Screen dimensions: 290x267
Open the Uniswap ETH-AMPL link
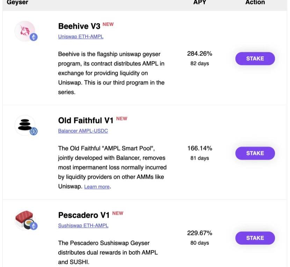click(x=81, y=36)
